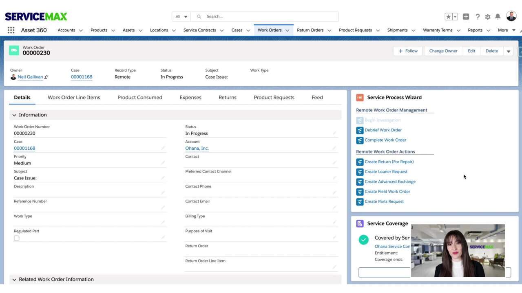Open the favorites list dropdown arrow
This screenshot has width=522, height=293.
(455, 17)
